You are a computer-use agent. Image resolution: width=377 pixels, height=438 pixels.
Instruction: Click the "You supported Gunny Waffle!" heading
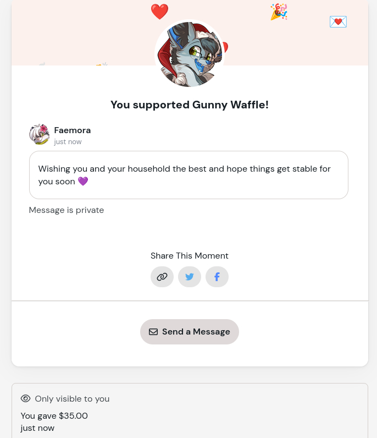(x=190, y=105)
